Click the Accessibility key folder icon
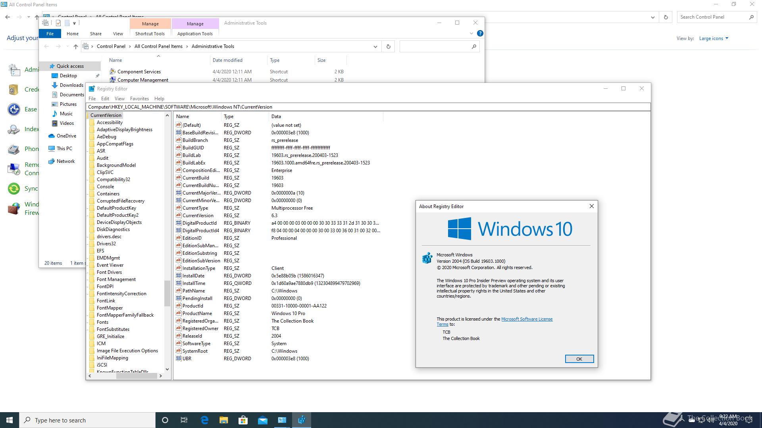The height and width of the screenshot is (428, 762). [x=92, y=122]
